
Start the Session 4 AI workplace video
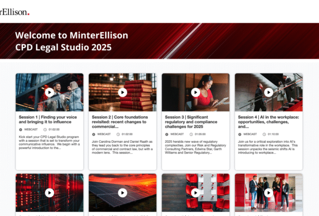[x=269, y=92]
